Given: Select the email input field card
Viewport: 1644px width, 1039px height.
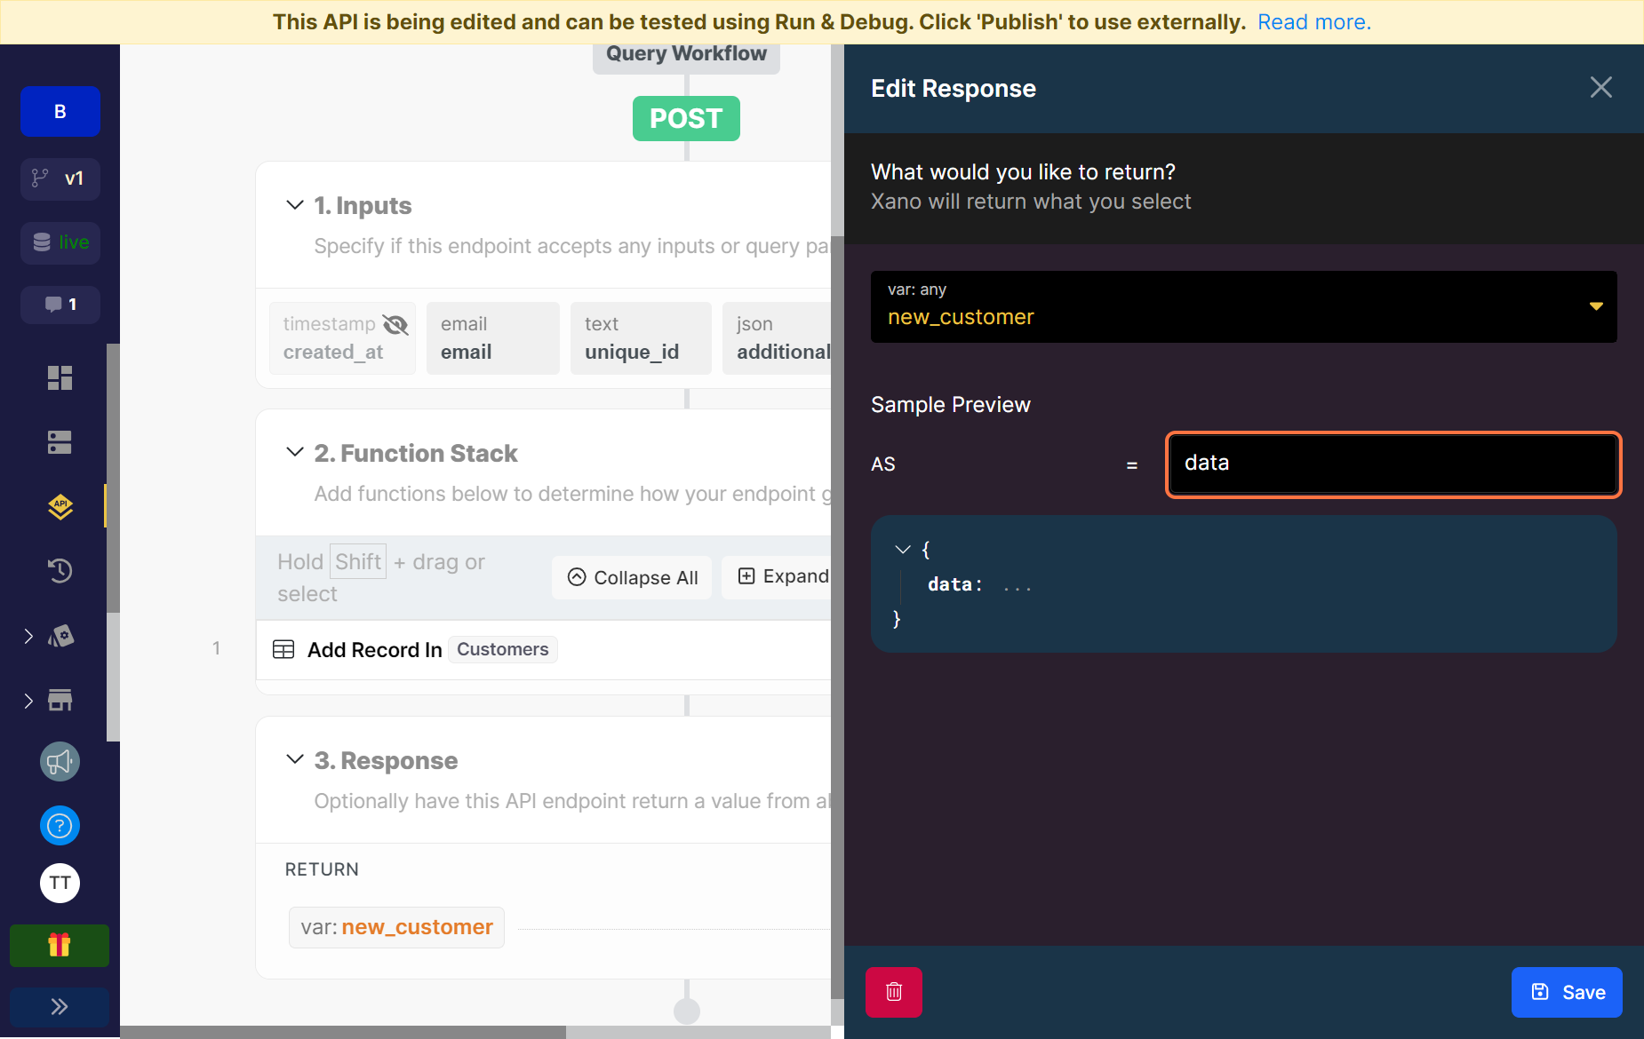Looking at the screenshot, I should (493, 338).
